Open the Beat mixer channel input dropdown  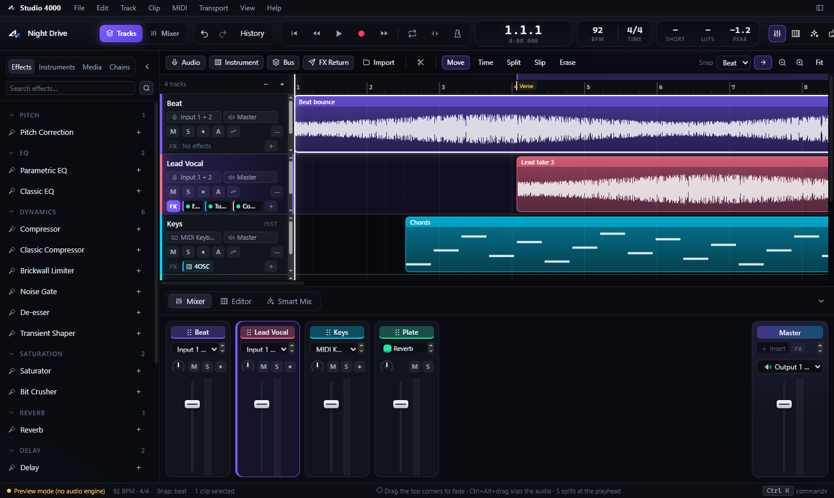tap(195, 349)
